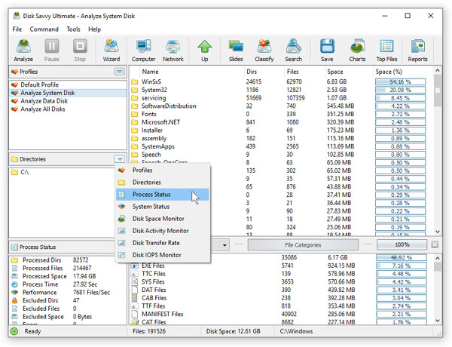Choose Disk IOPS Monitor in popup menu
The height and width of the screenshot is (347, 452).
[x=163, y=255]
